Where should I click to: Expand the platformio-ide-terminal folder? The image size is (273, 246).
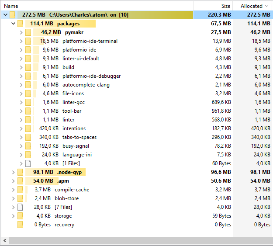(x=21, y=41)
